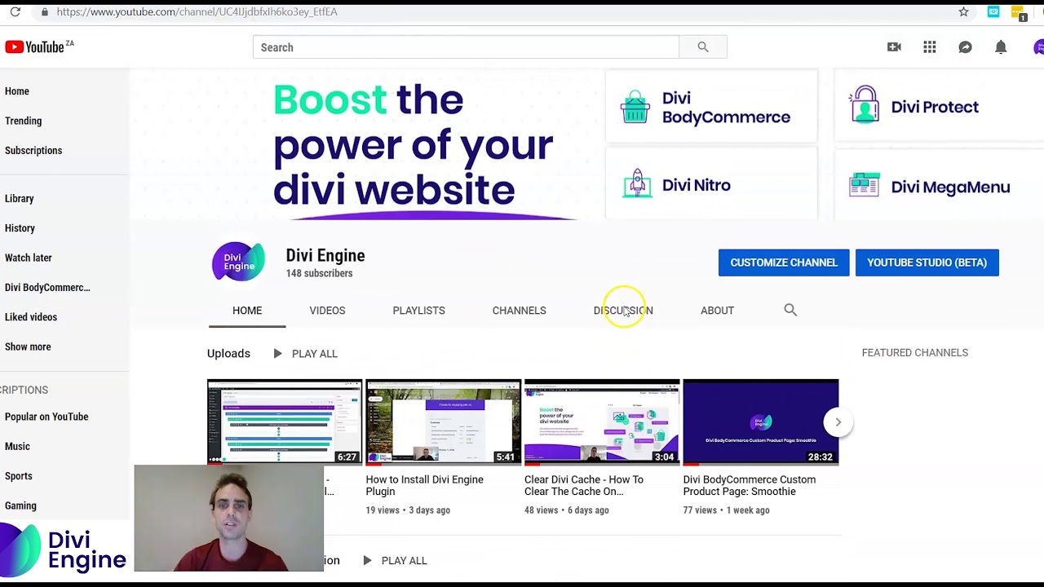Viewport: 1044px width, 587px height.
Task: Open 'How to Install Divi Engine Plugin' title
Action: [424, 485]
